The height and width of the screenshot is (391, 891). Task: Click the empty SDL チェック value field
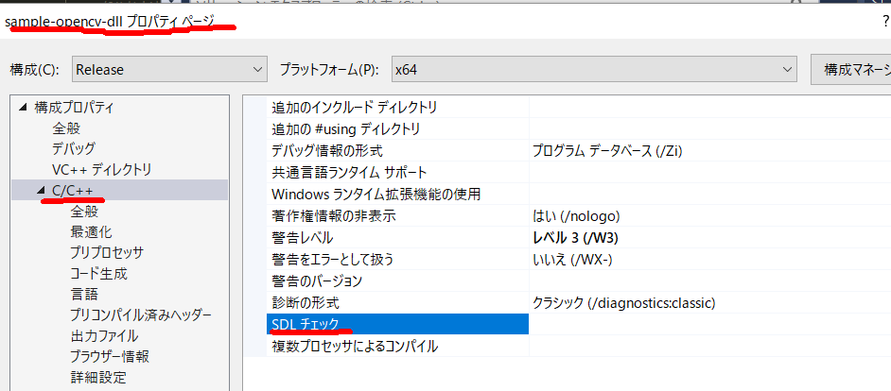709,324
